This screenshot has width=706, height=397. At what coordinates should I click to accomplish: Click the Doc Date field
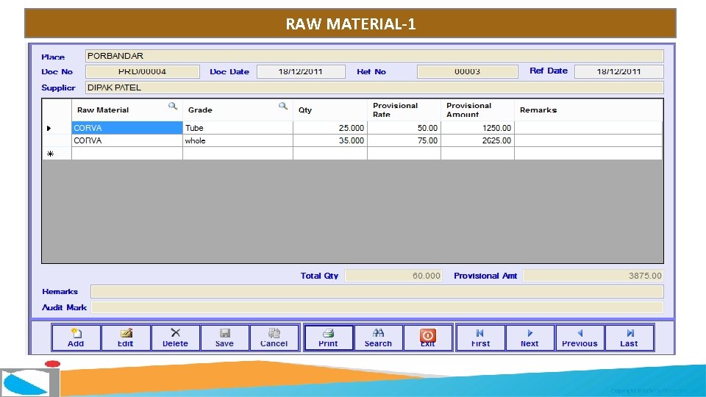[301, 71]
